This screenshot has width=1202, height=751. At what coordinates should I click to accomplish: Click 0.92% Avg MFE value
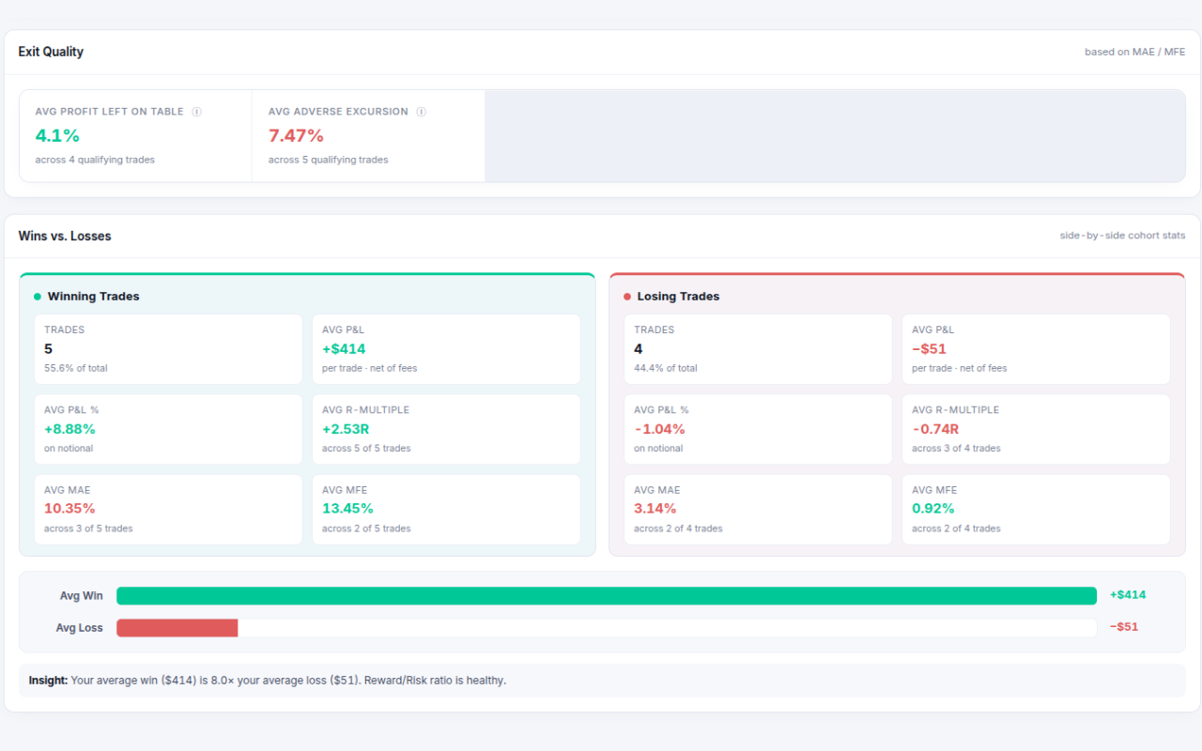click(x=933, y=509)
